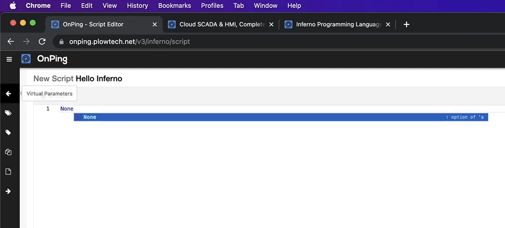505x228 pixels.
Task: Switch to the Cloud SCADA & HMI tab
Action: pyautogui.click(x=221, y=24)
